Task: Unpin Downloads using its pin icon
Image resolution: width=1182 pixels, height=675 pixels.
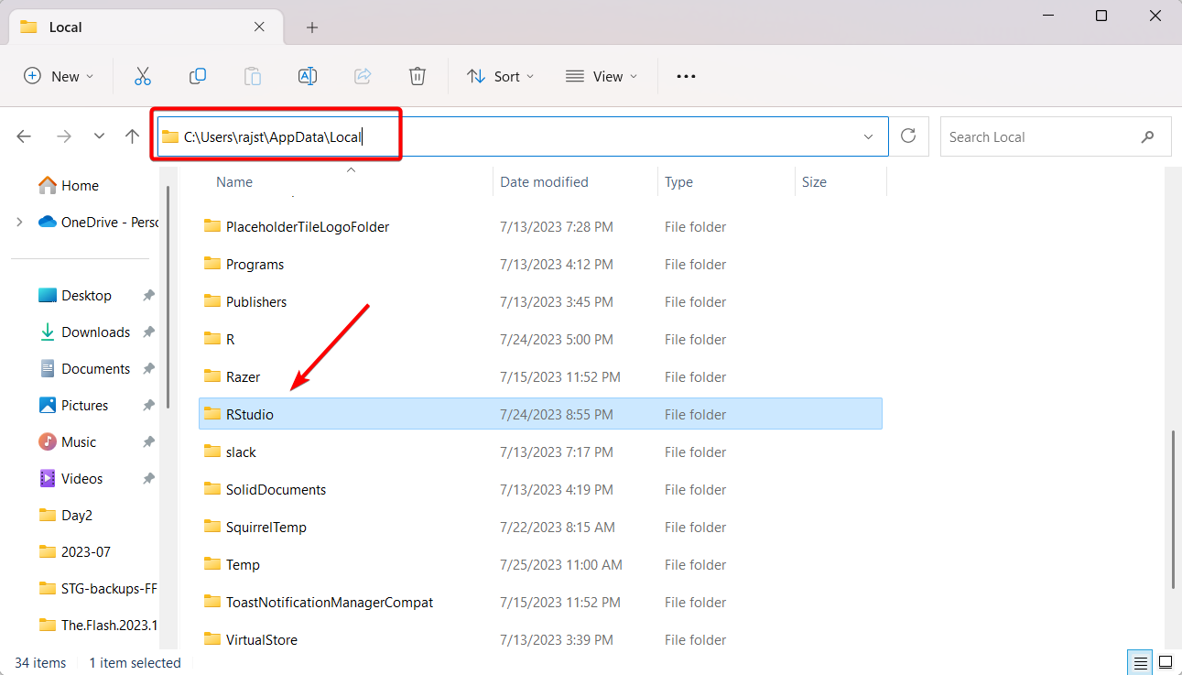Action: pos(148,332)
